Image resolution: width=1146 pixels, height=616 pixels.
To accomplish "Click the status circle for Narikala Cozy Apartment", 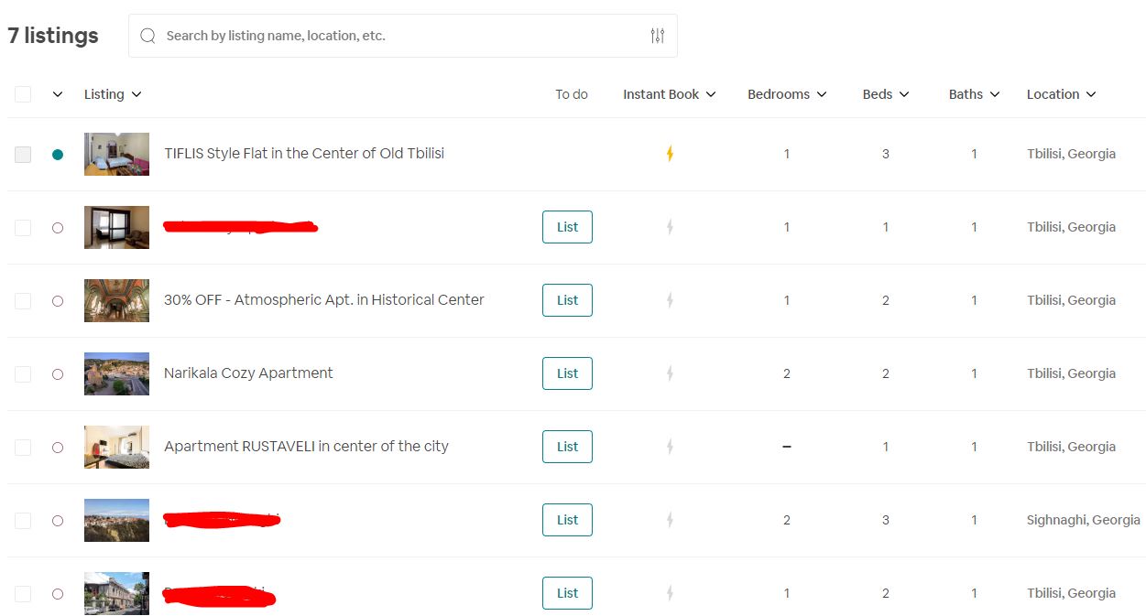I will [58, 374].
